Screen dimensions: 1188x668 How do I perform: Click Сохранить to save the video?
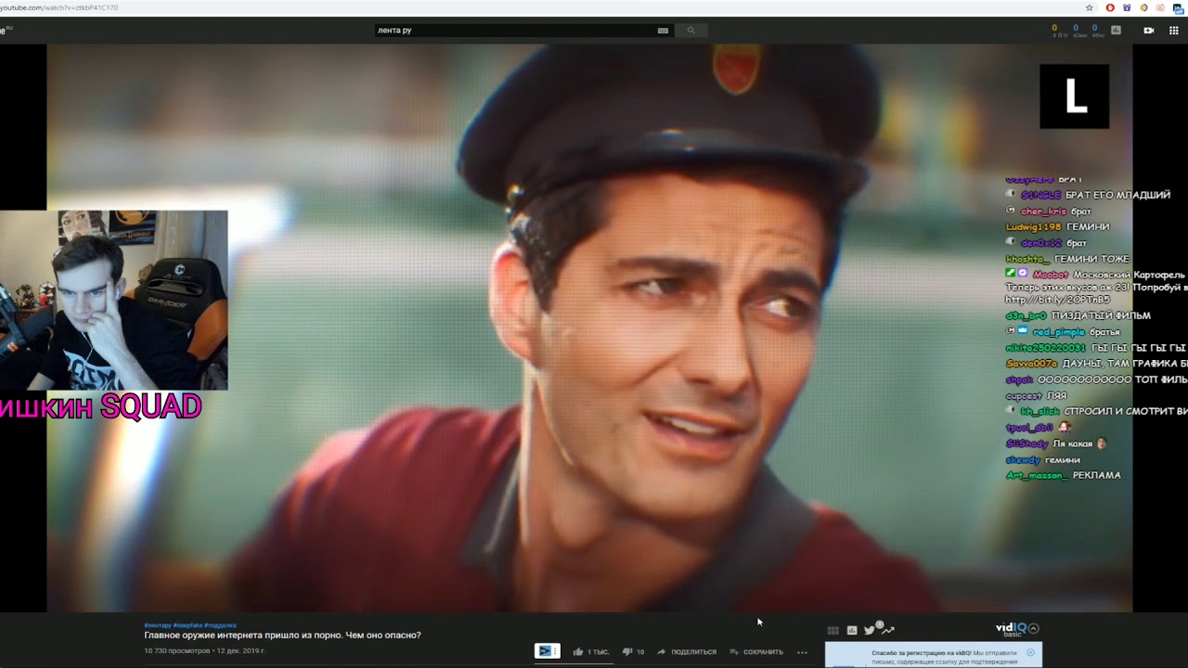[x=756, y=651]
